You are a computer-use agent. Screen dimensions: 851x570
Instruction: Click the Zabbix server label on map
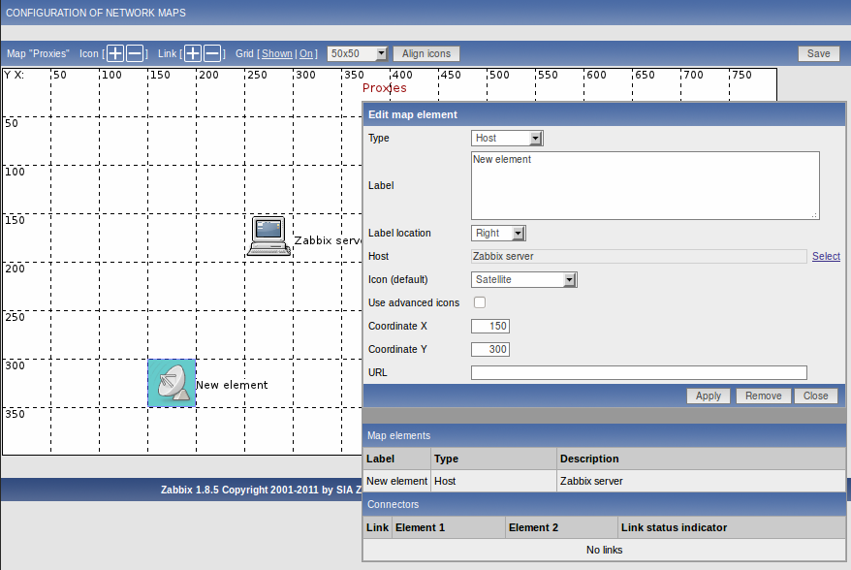[x=328, y=240]
